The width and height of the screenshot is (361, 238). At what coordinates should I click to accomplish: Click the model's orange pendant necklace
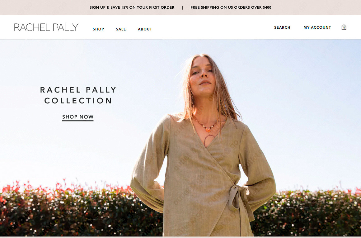(x=208, y=130)
